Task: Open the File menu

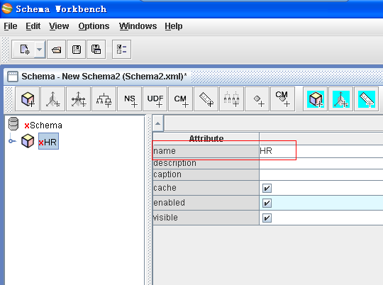Action: point(11,26)
